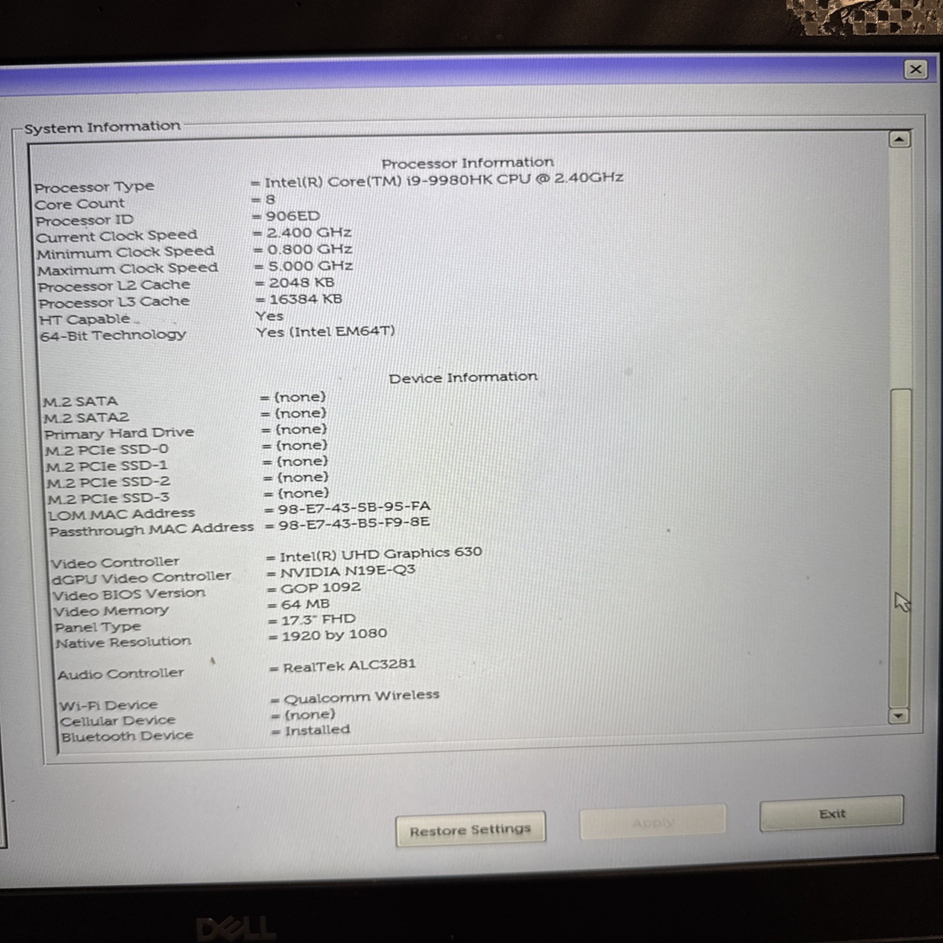
Task: Select the 64 MB value
Action: (x=305, y=604)
